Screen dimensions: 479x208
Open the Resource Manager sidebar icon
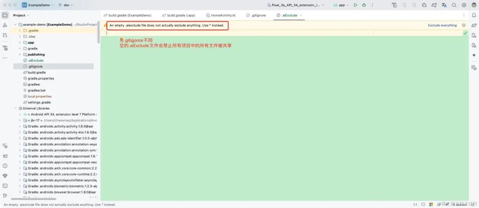[x=5, y=25]
